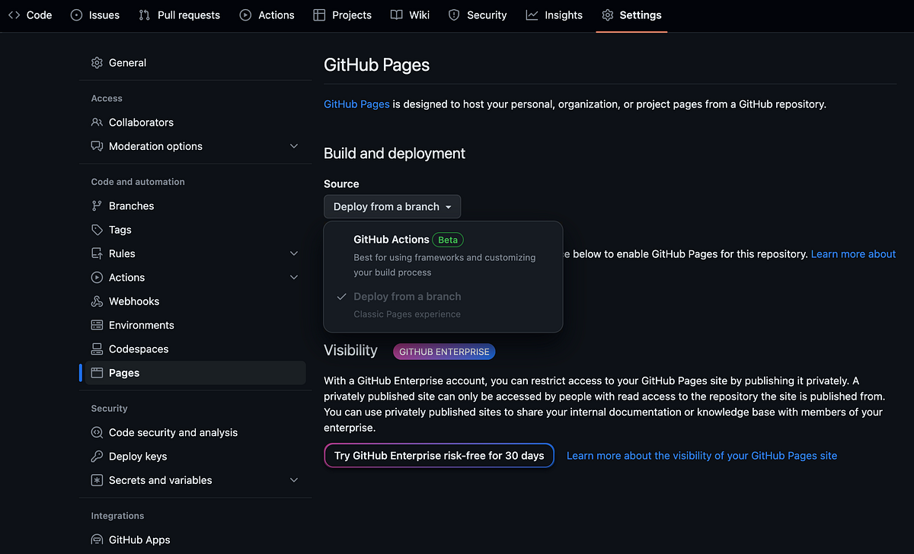Click the Code tab icon
Image resolution: width=914 pixels, height=554 pixels.
[14, 14]
